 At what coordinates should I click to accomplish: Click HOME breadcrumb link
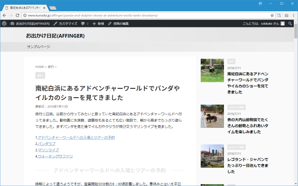[40, 67]
